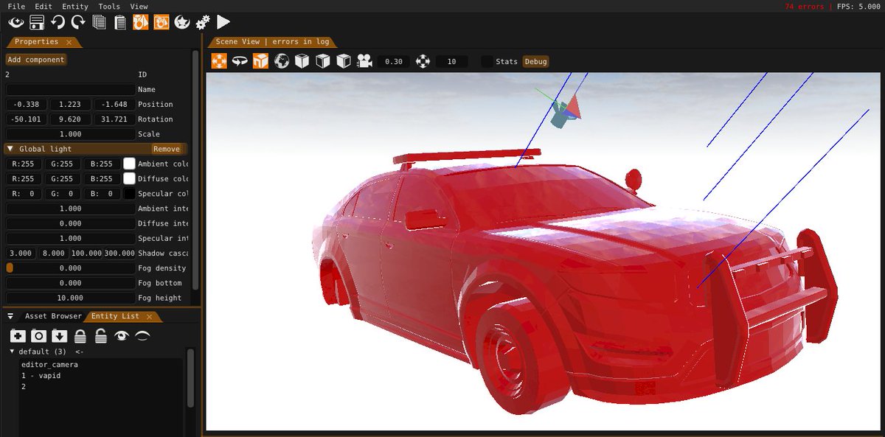Start game mode with the play button
885x437 pixels.
click(223, 23)
